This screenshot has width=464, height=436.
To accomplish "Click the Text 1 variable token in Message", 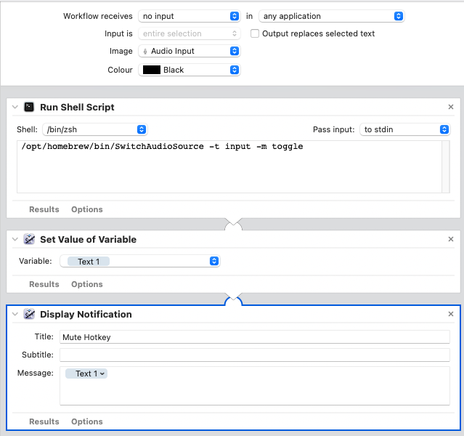I will point(86,374).
